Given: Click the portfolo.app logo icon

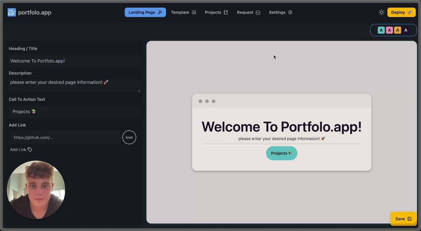Looking at the screenshot, I should coord(12,13).
